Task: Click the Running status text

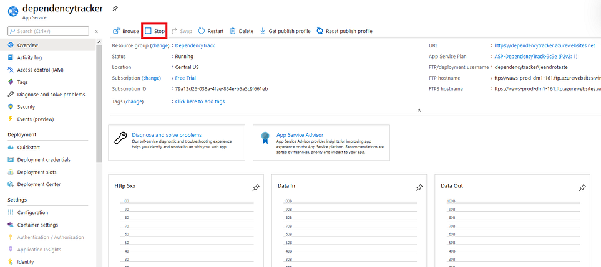Action: [x=184, y=57]
